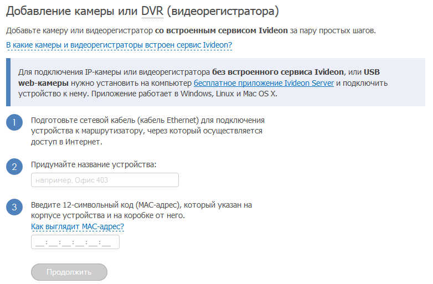Click the bold "web-камеры" text in info box

(43, 83)
